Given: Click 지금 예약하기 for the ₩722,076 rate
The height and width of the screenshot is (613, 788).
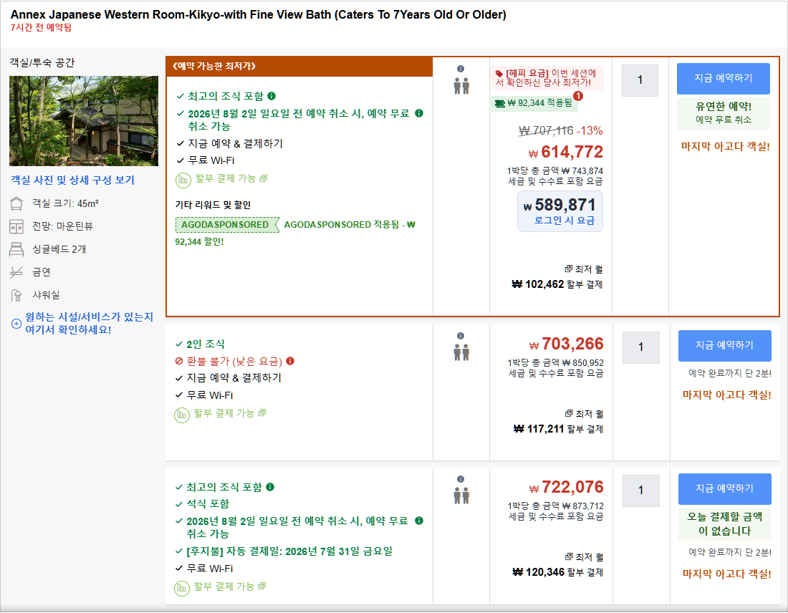Looking at the screenshot, I should tap(725, 489).
